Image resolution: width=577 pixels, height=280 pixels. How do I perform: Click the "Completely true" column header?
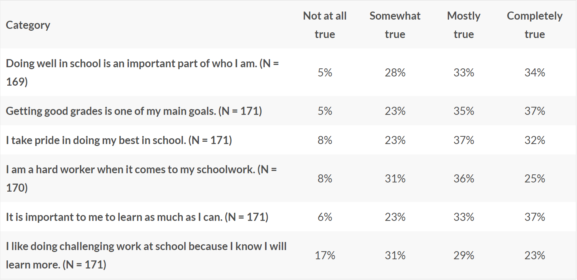click(x=535, y=25)
